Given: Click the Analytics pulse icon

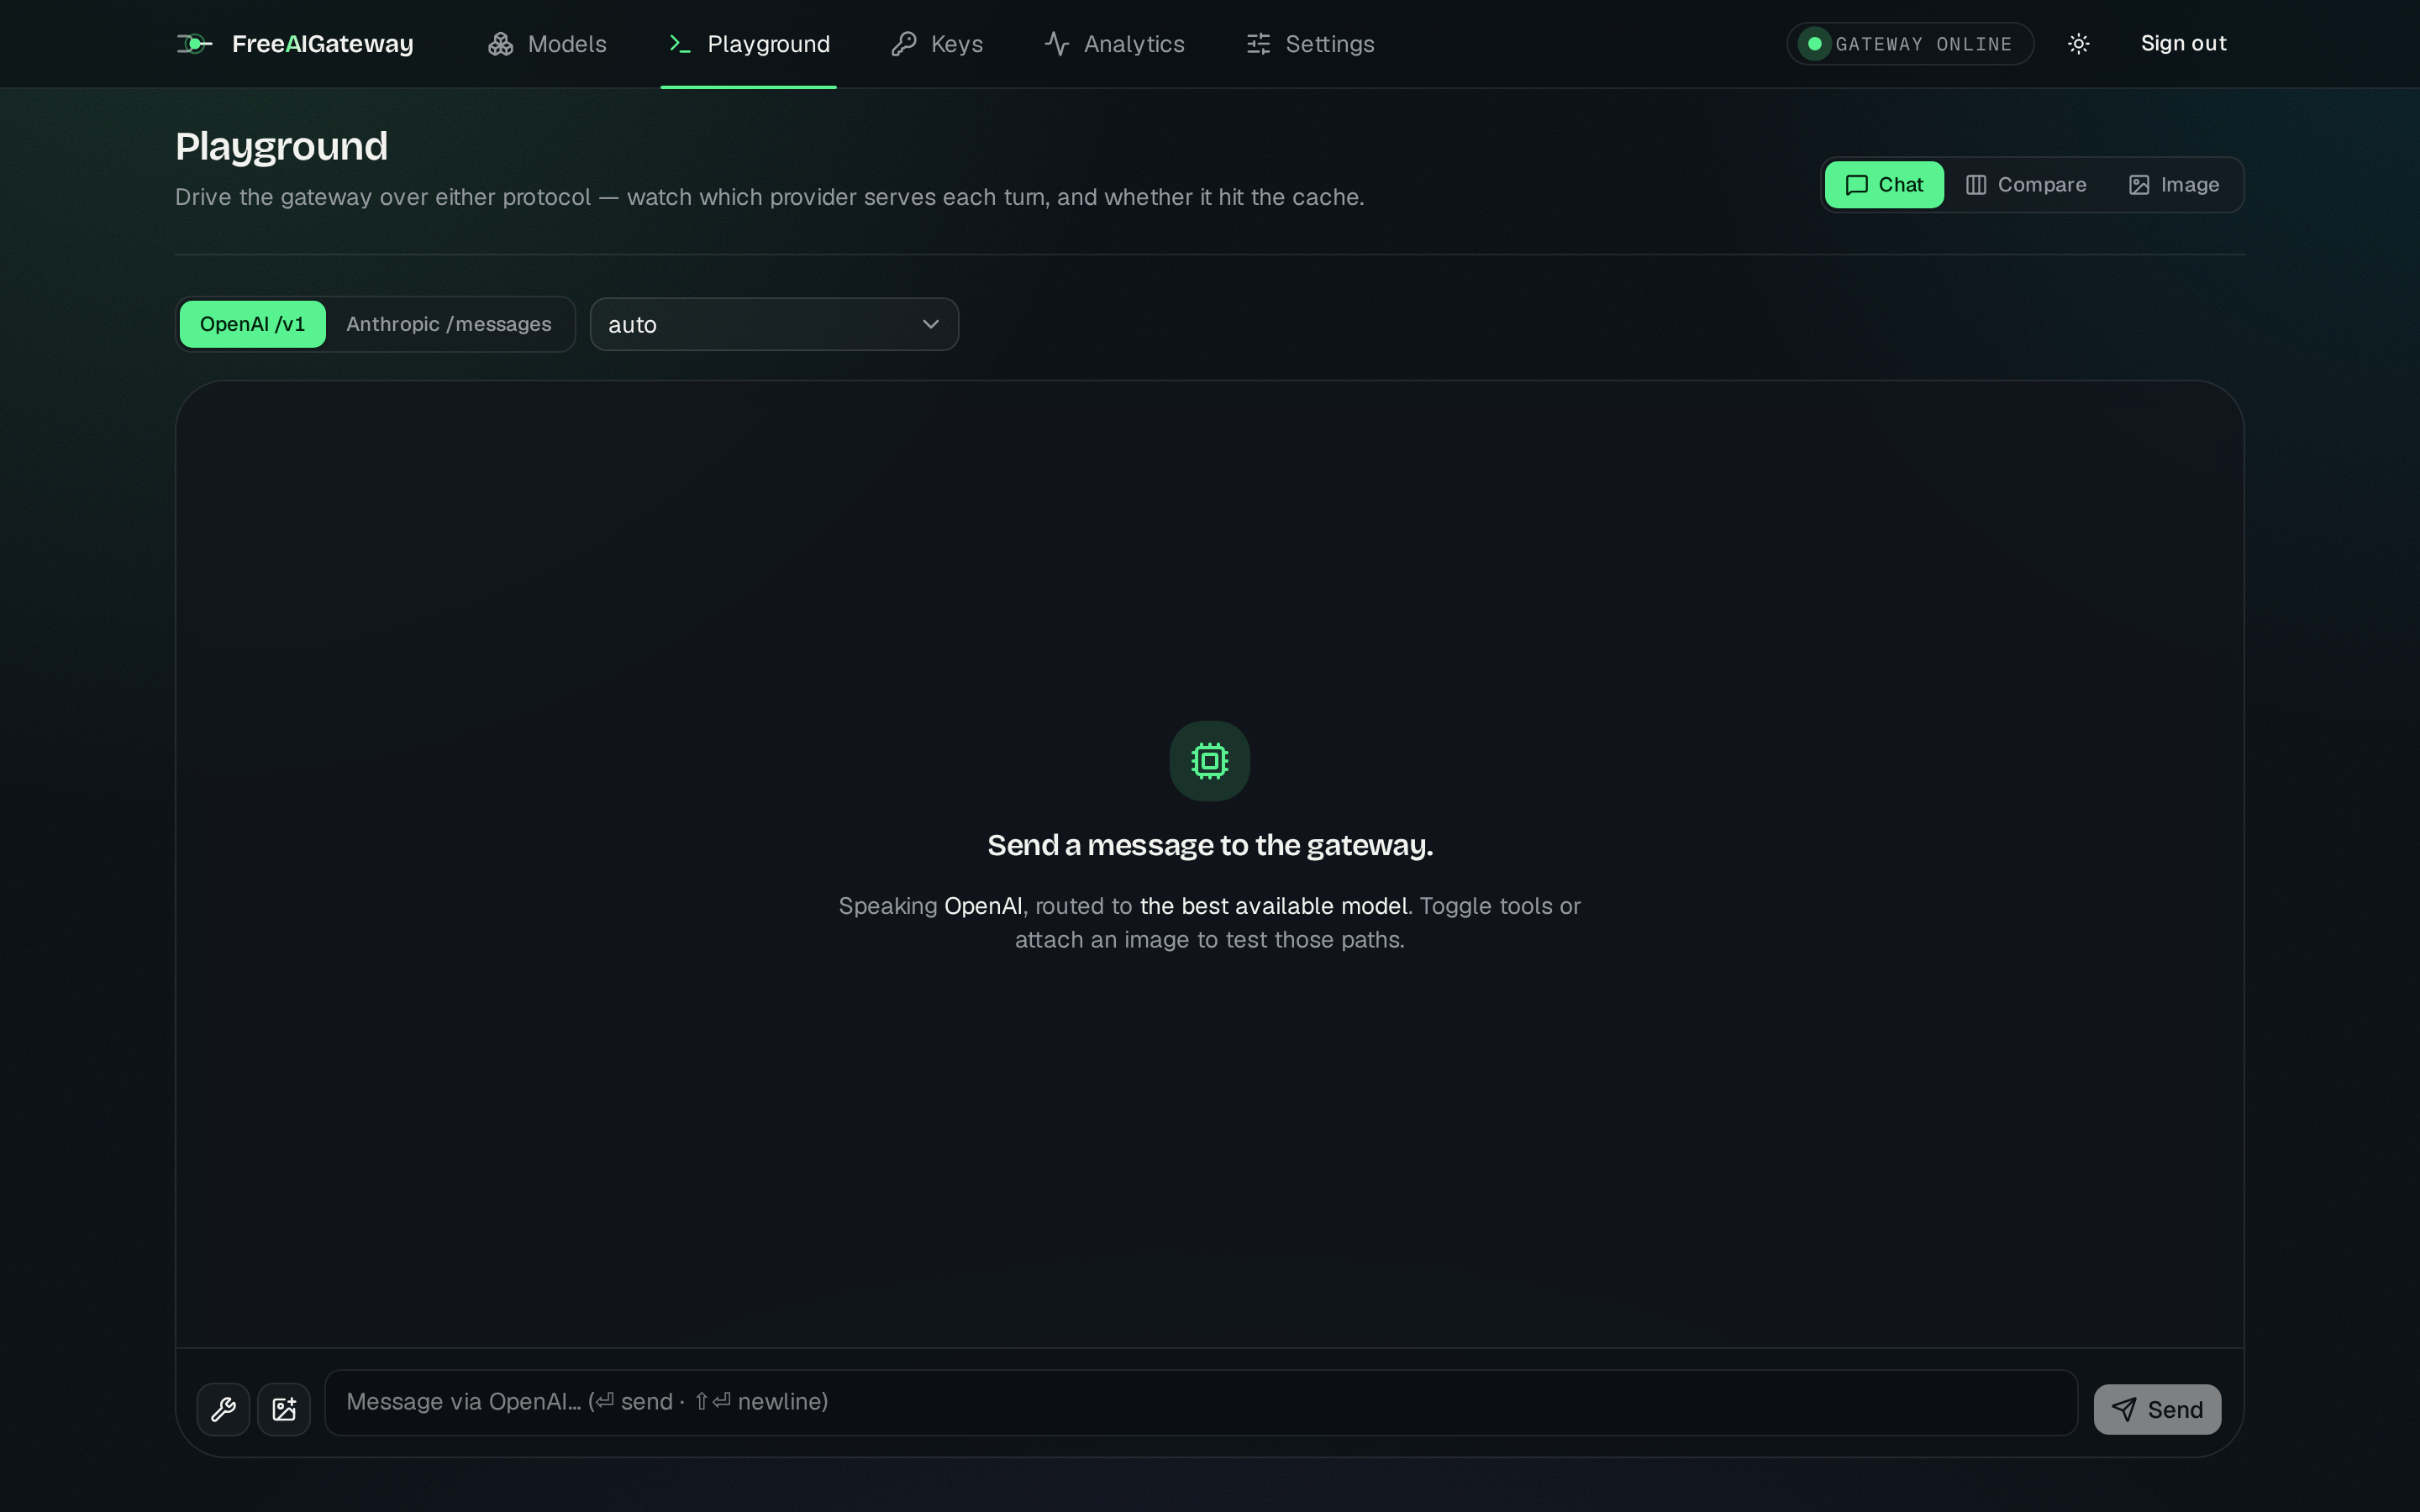Looking at the screenshot, I should pyautogui.click(x=1057, y=44).
